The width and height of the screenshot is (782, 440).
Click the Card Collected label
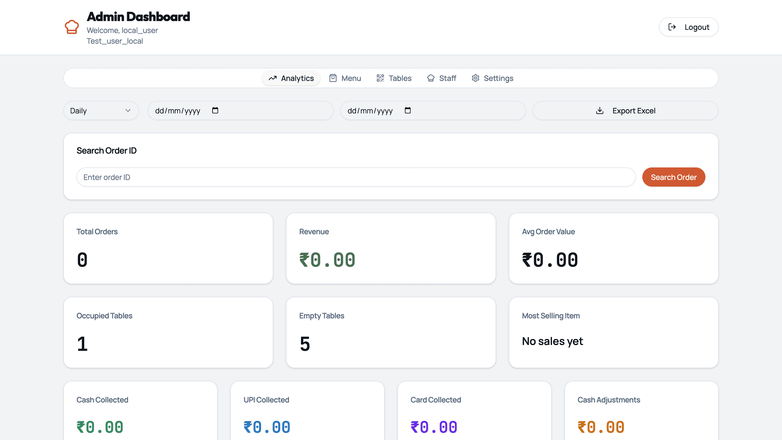[436, 400]
